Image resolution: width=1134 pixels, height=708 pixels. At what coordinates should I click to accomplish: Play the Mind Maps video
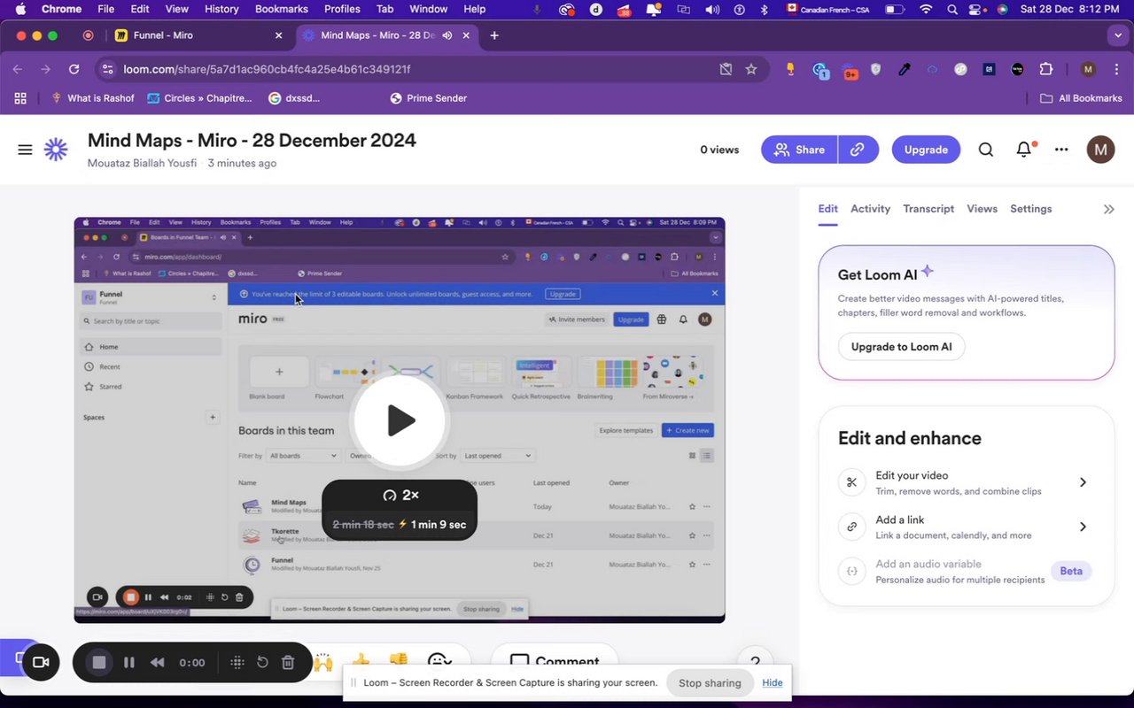tap(400, 420)
